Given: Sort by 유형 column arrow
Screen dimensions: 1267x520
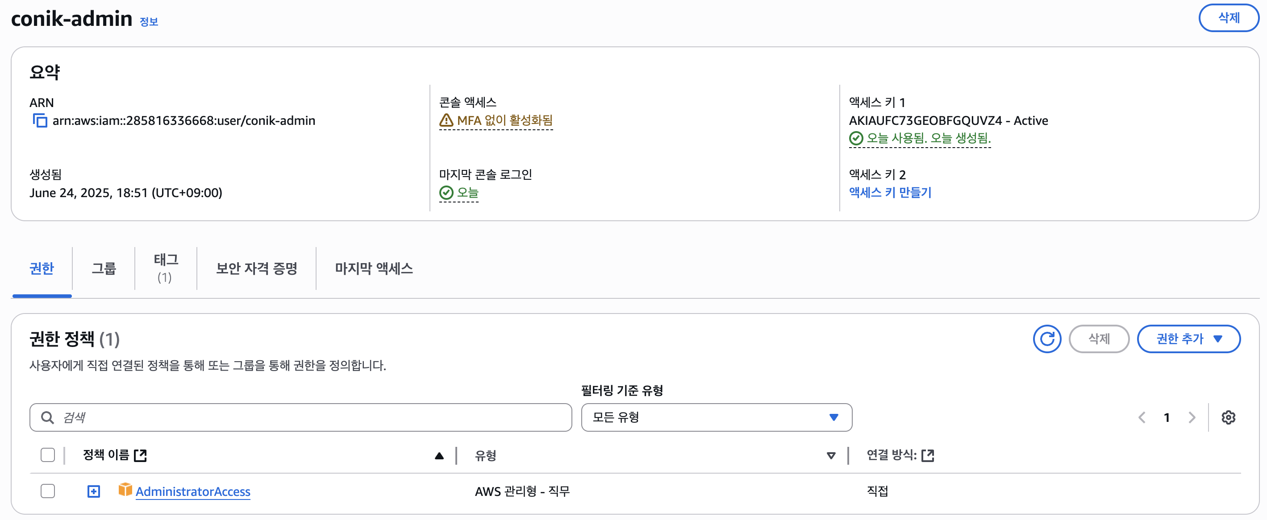Looking at the screenshot, I should [x=831, y=456].
